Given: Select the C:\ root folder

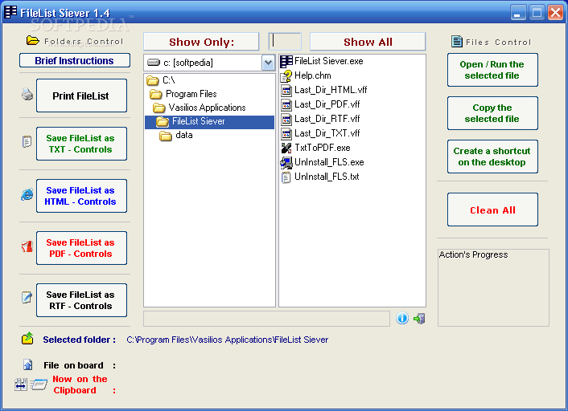Looking at the screenshot, I should (169, 80).
